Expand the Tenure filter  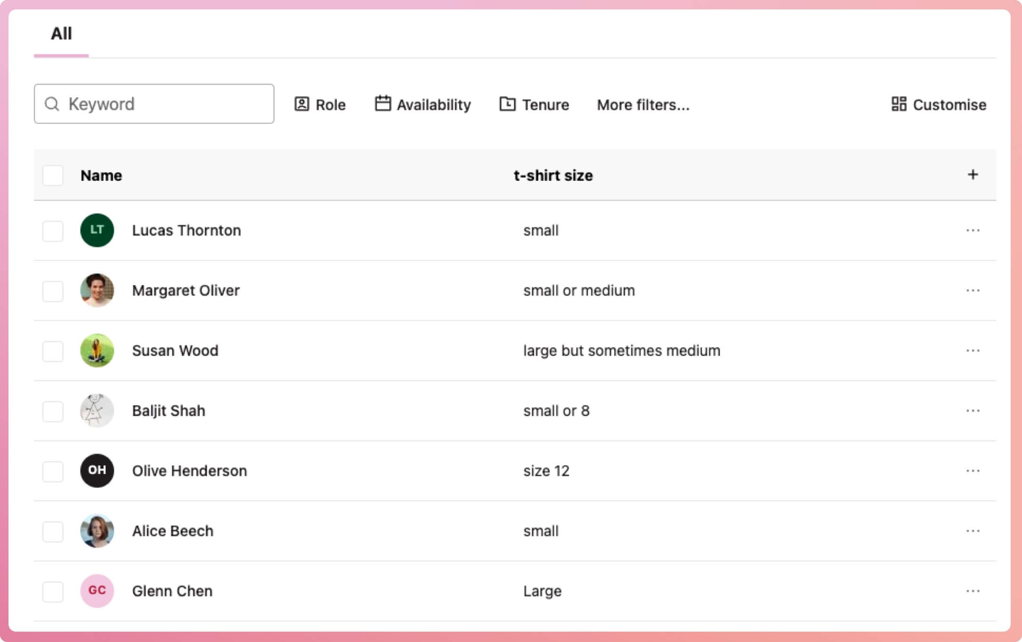coord(534,104)
